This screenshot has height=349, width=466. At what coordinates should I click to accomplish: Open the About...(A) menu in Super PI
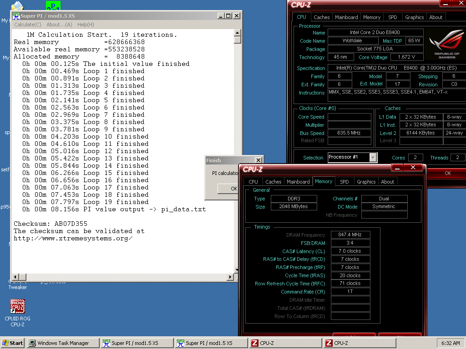point(59,25)
